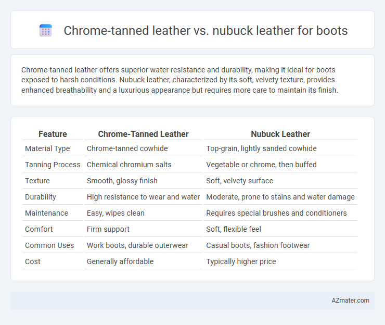This screenshot has width=385, height=325.
Task: Select the 'Texture' row label
Action: coord(37,181)
